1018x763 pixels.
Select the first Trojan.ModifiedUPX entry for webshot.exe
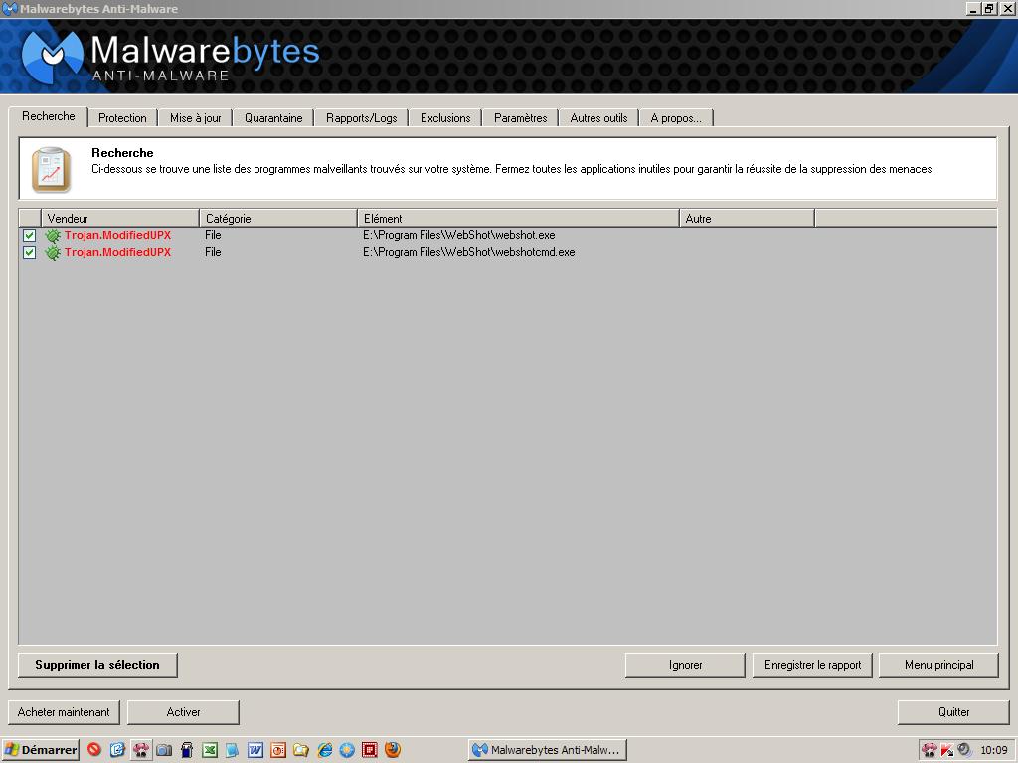[117, 235]
